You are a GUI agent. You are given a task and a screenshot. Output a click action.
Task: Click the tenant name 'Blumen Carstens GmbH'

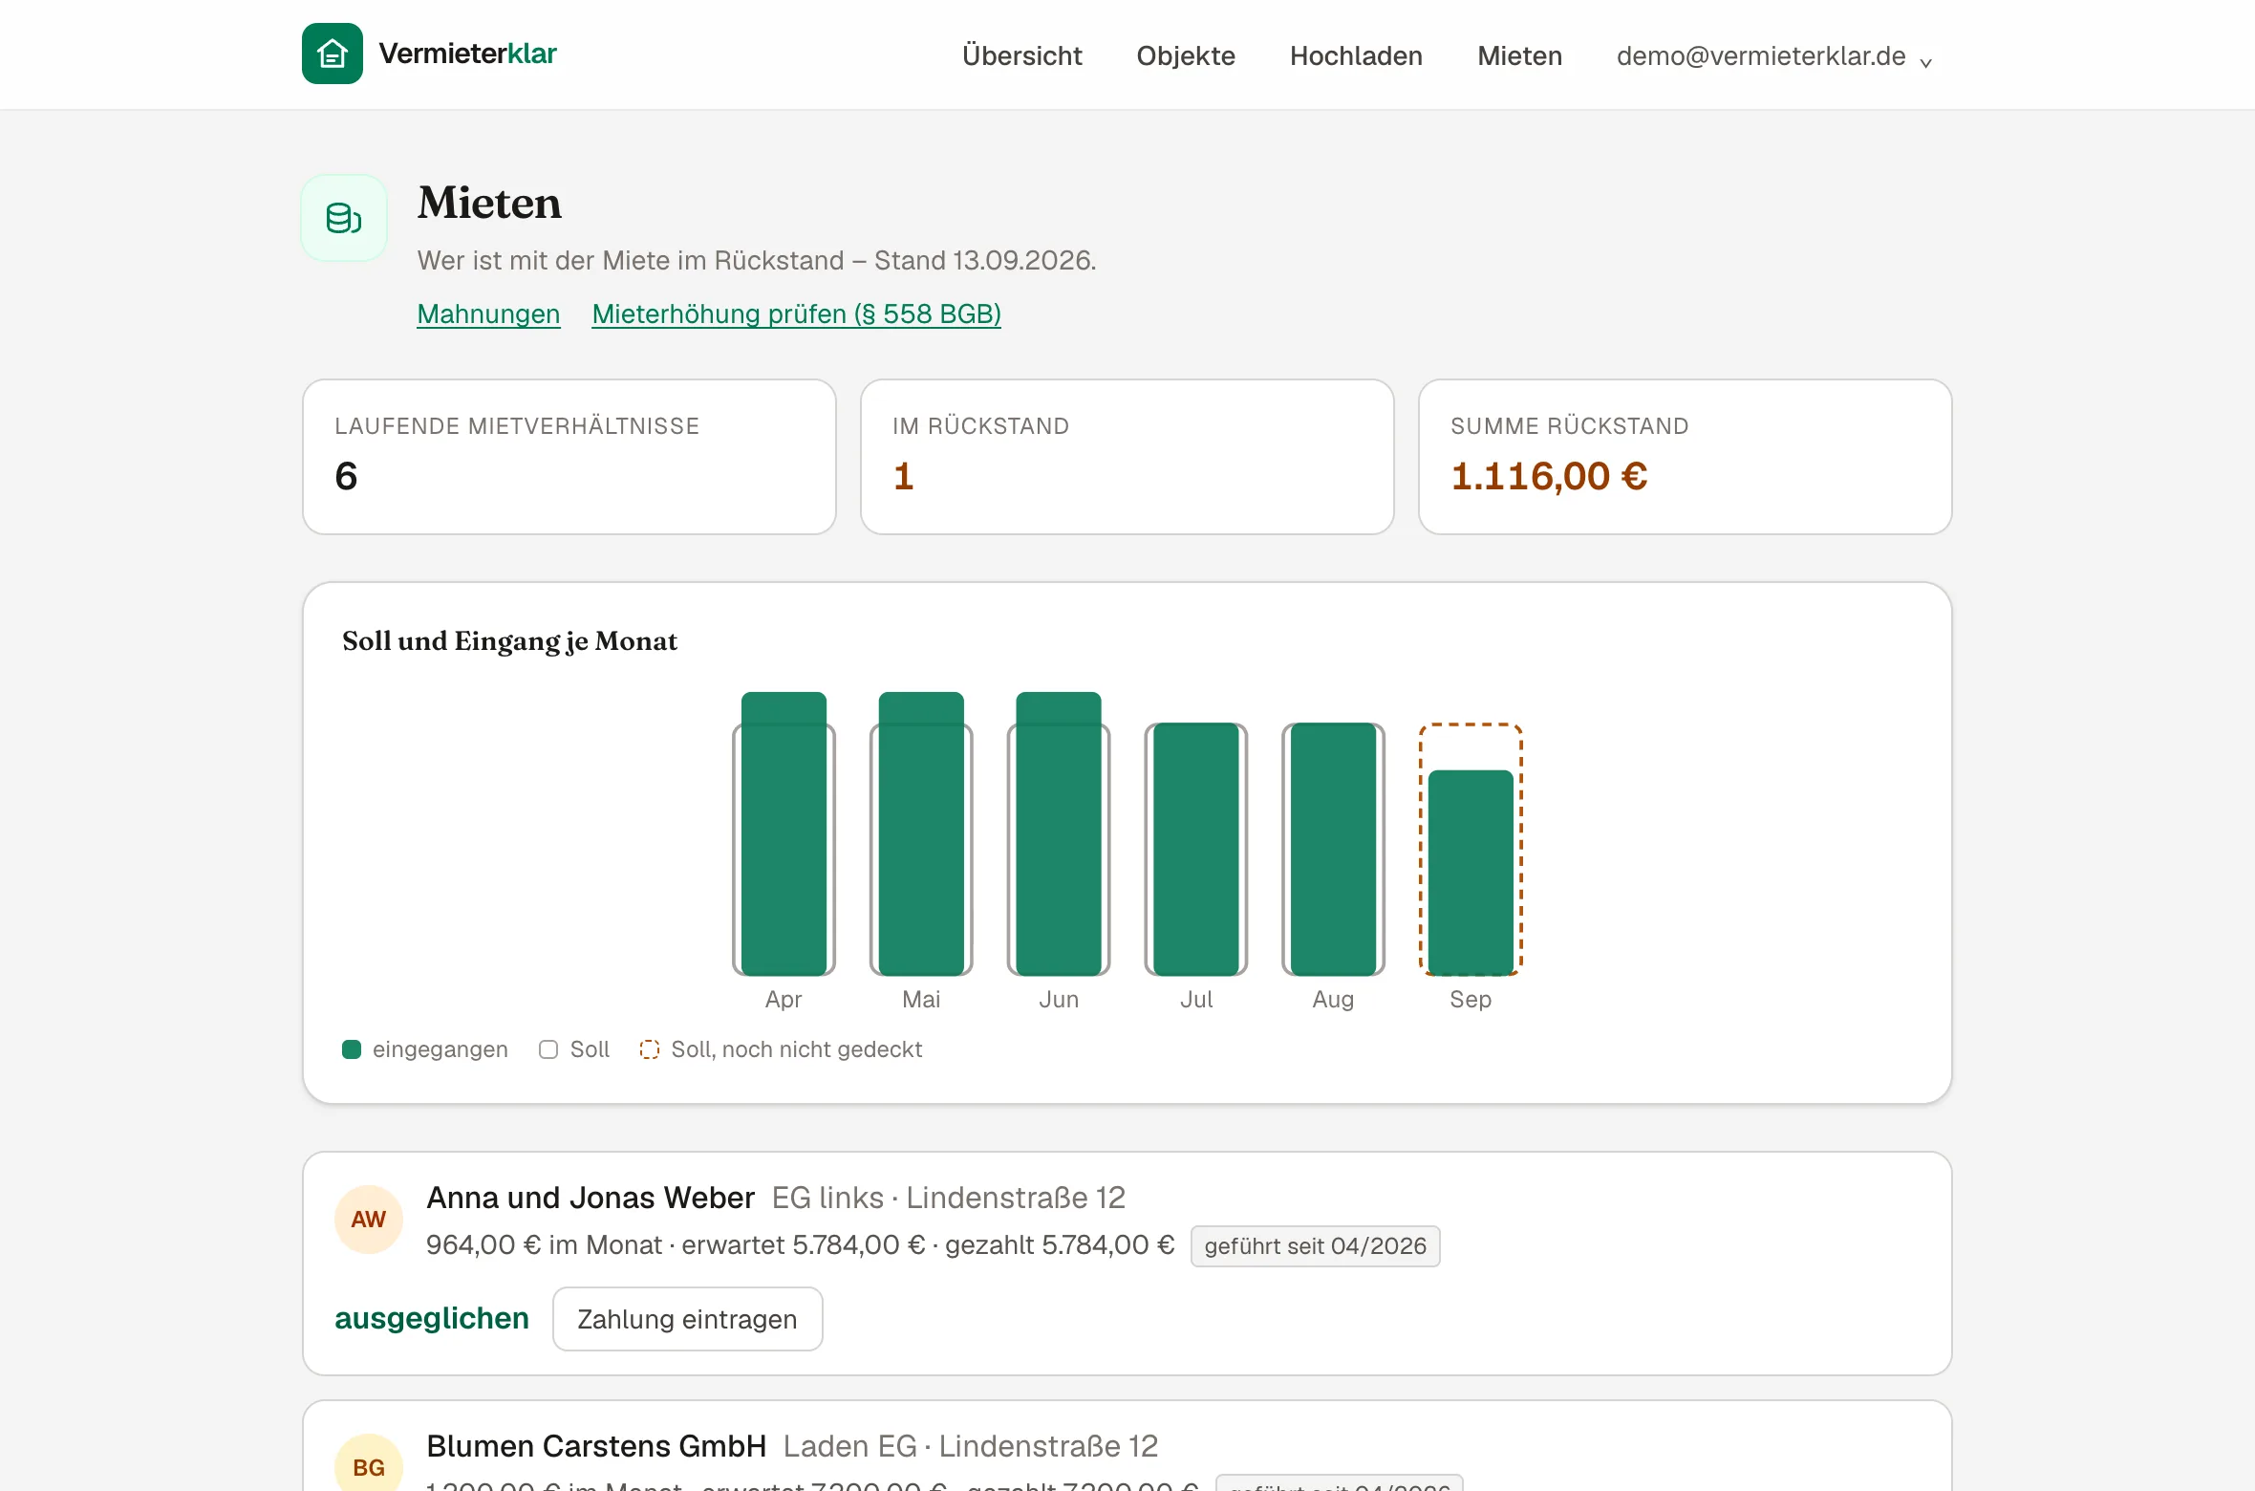coord(596,1446)
